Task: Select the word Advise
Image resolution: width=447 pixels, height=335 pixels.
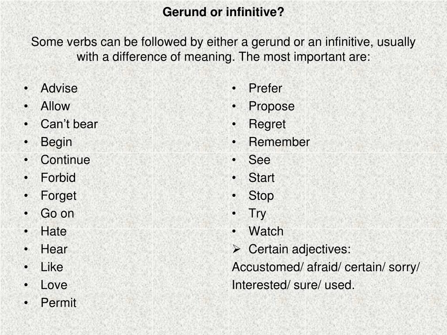Action: [59, 88]
